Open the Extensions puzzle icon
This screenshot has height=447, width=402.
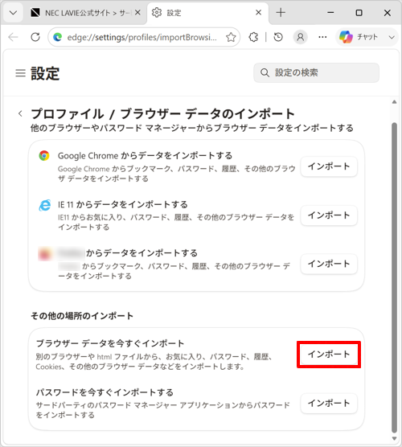pos(253,37)
